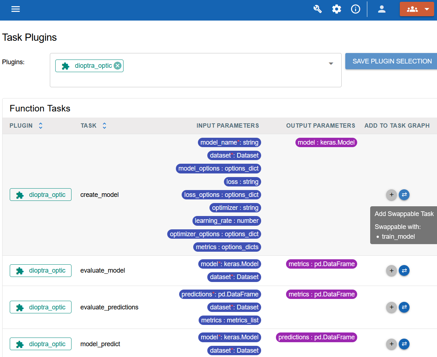Click Input Parameters column header
The width and height of the screenshot is (437, 357).
tap(228, 125)
